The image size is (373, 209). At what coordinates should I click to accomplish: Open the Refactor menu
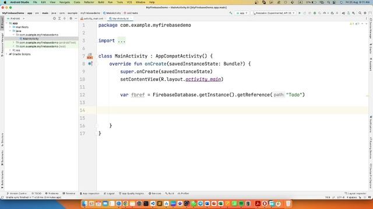(x=89, y=2)
